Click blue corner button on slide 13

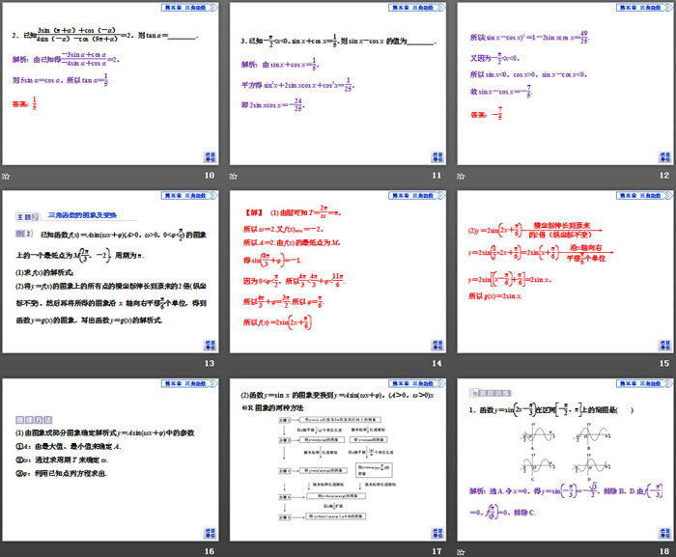(x=208, y=345)
